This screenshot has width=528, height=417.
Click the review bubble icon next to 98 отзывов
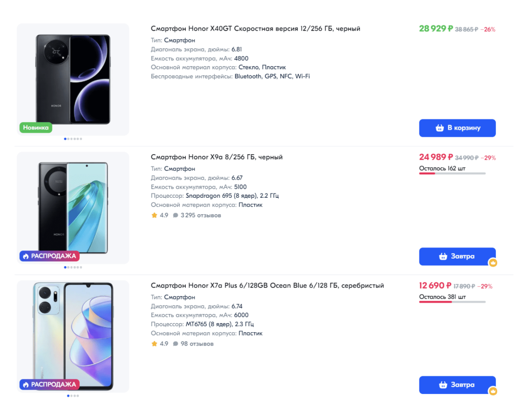[x=176, y=344]
